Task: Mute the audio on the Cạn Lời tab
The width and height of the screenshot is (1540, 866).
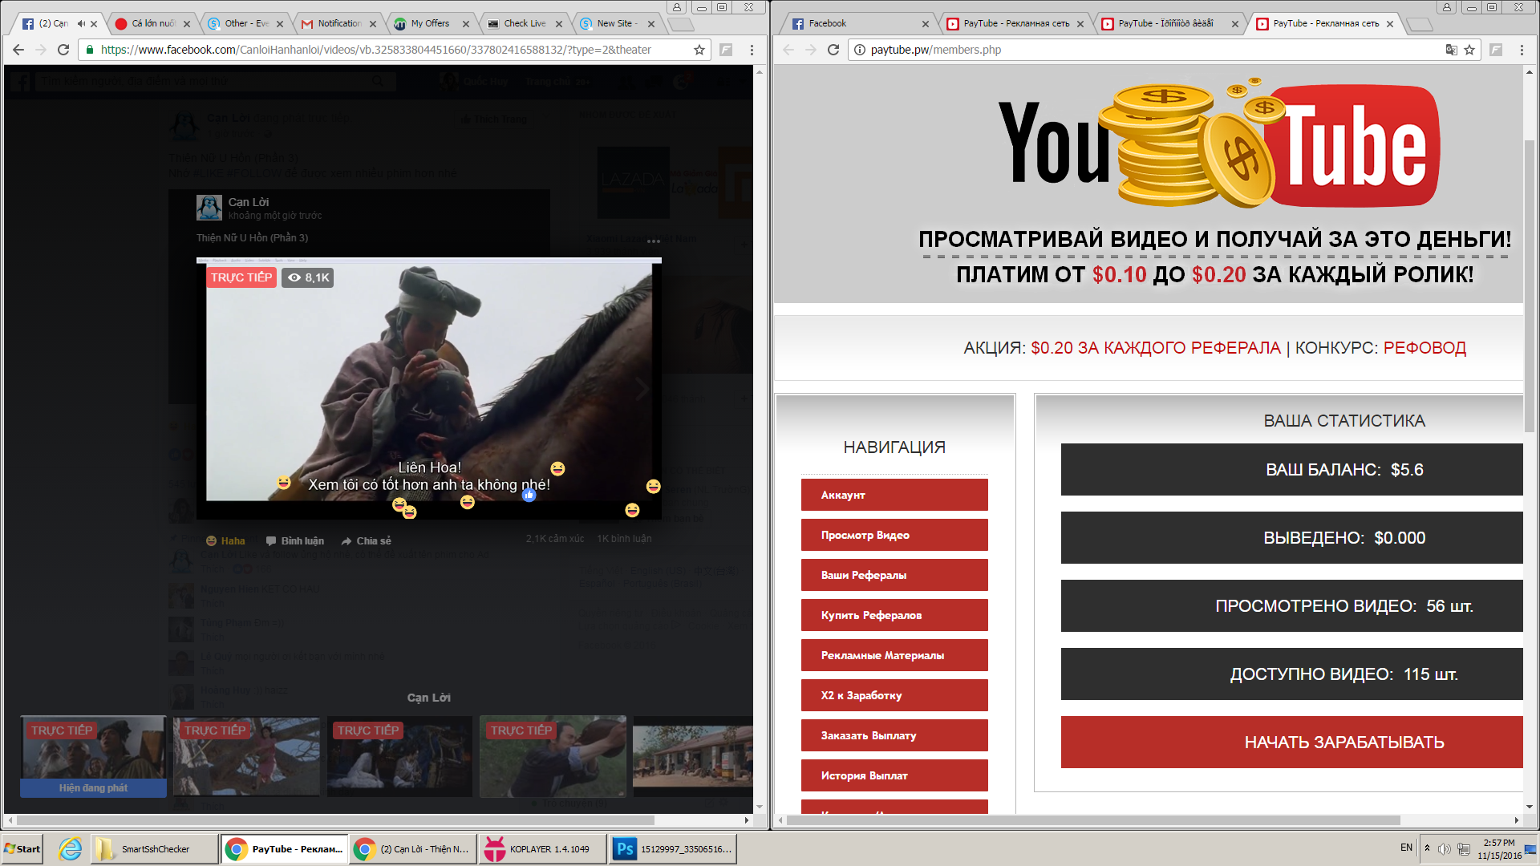Action: (x=81, y=24)
